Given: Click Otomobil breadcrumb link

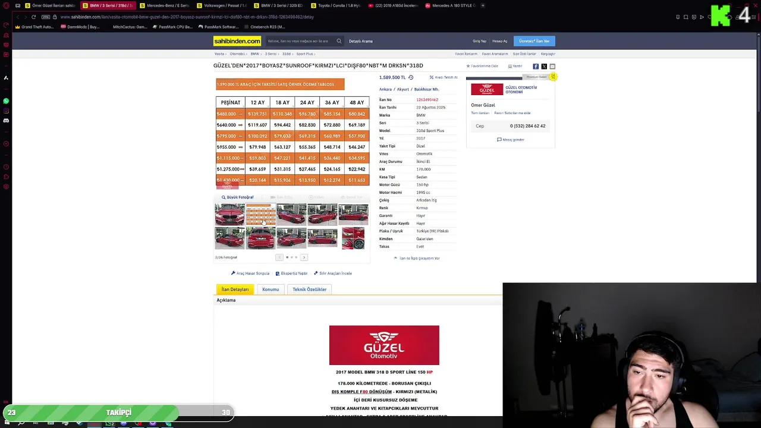Looking at the screenshot, I should (237, 53).
